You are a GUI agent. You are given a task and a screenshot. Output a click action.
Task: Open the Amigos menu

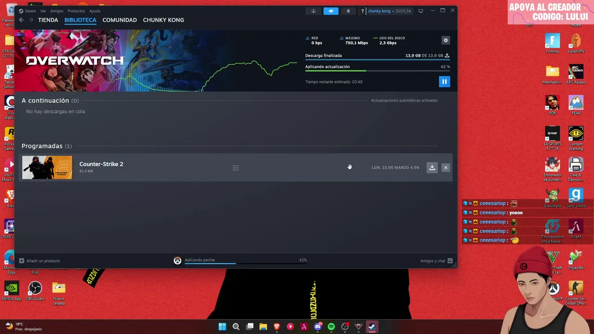(57, 11)
